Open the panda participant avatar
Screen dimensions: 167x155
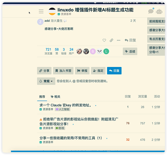click(x=100, y=51)
